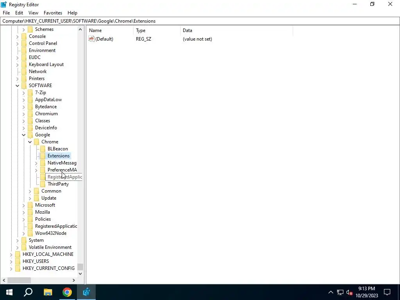Open File Explorer from taskbar

(48, 292)
